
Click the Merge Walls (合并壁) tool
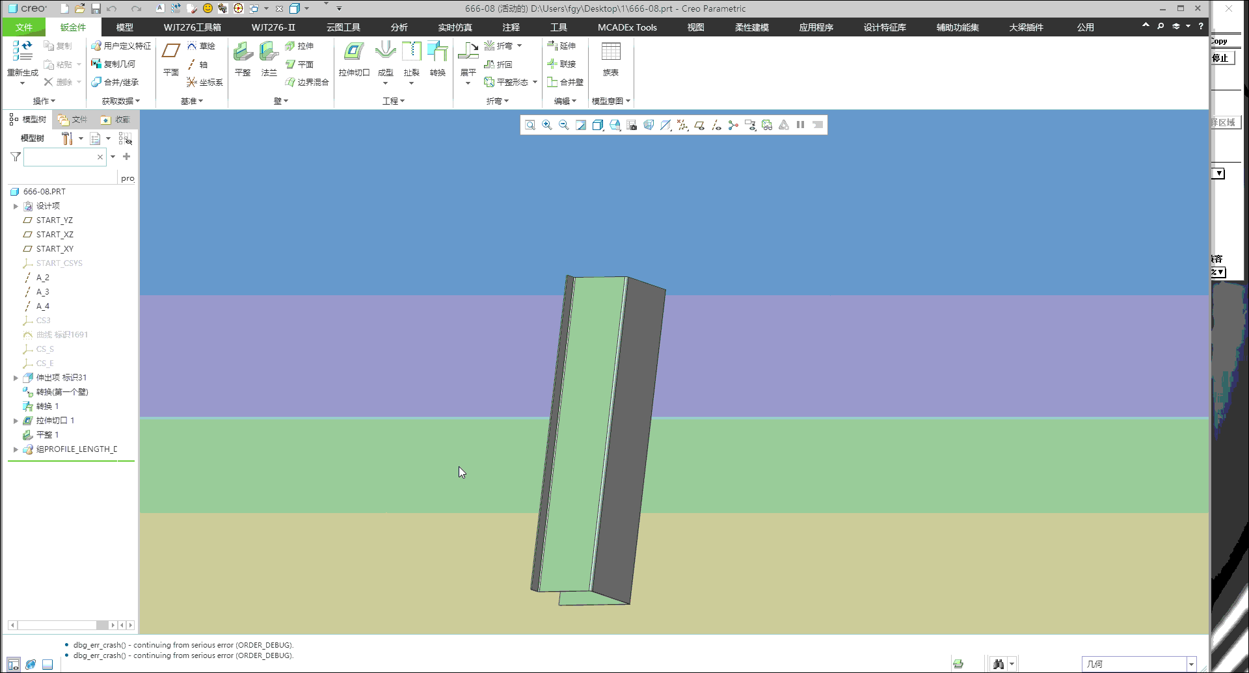[565, 83]
